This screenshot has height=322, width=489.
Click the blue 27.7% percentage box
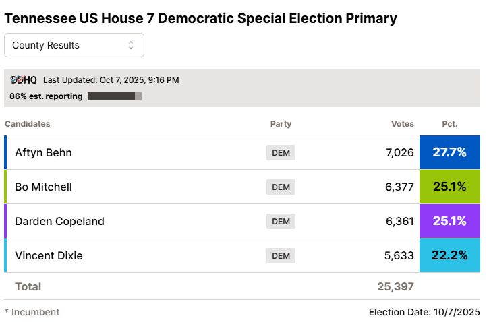(x=449, y=152)
